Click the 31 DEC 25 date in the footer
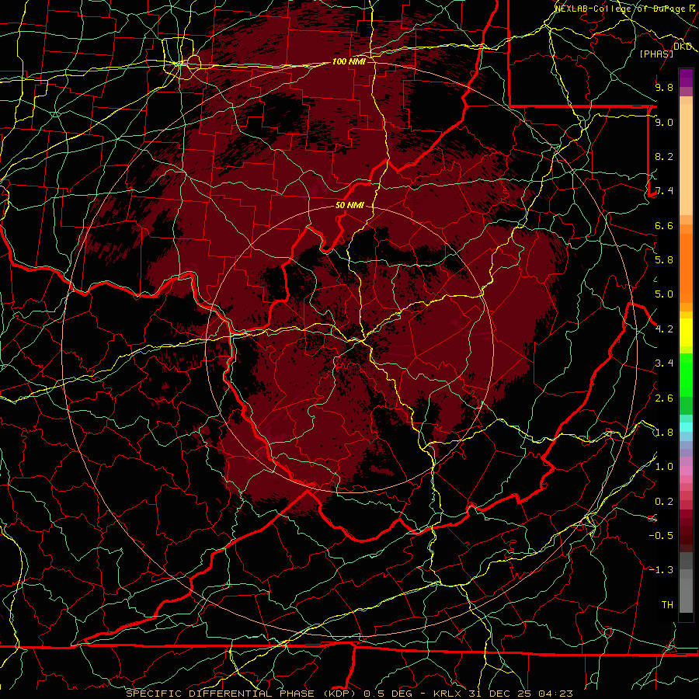The image size is (699, 699). click(500, 694)
